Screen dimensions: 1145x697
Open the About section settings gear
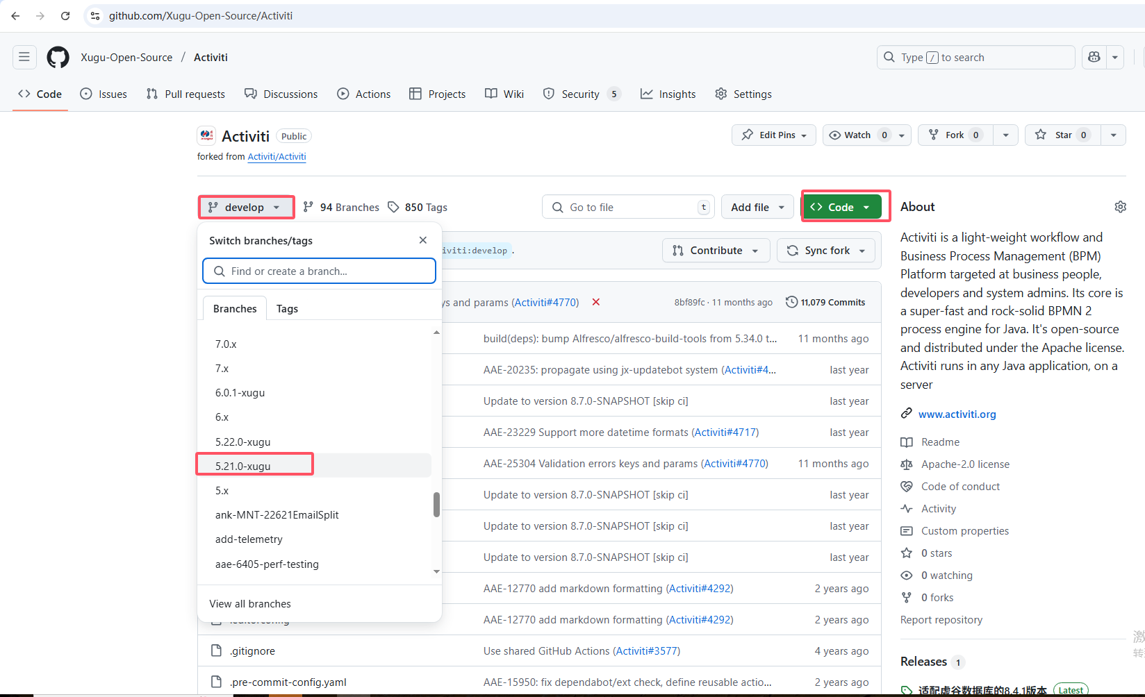(x=1120, y=207)
